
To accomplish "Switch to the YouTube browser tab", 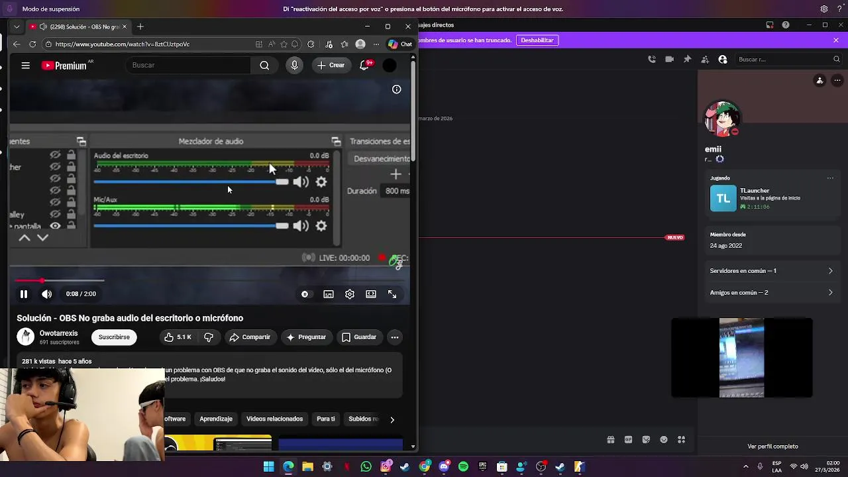I will pyautogui.click(x=78, y=26).
